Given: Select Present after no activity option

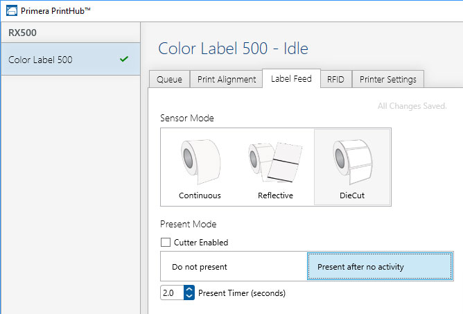Looking at the screenshot, I should [x=379, y=266].
